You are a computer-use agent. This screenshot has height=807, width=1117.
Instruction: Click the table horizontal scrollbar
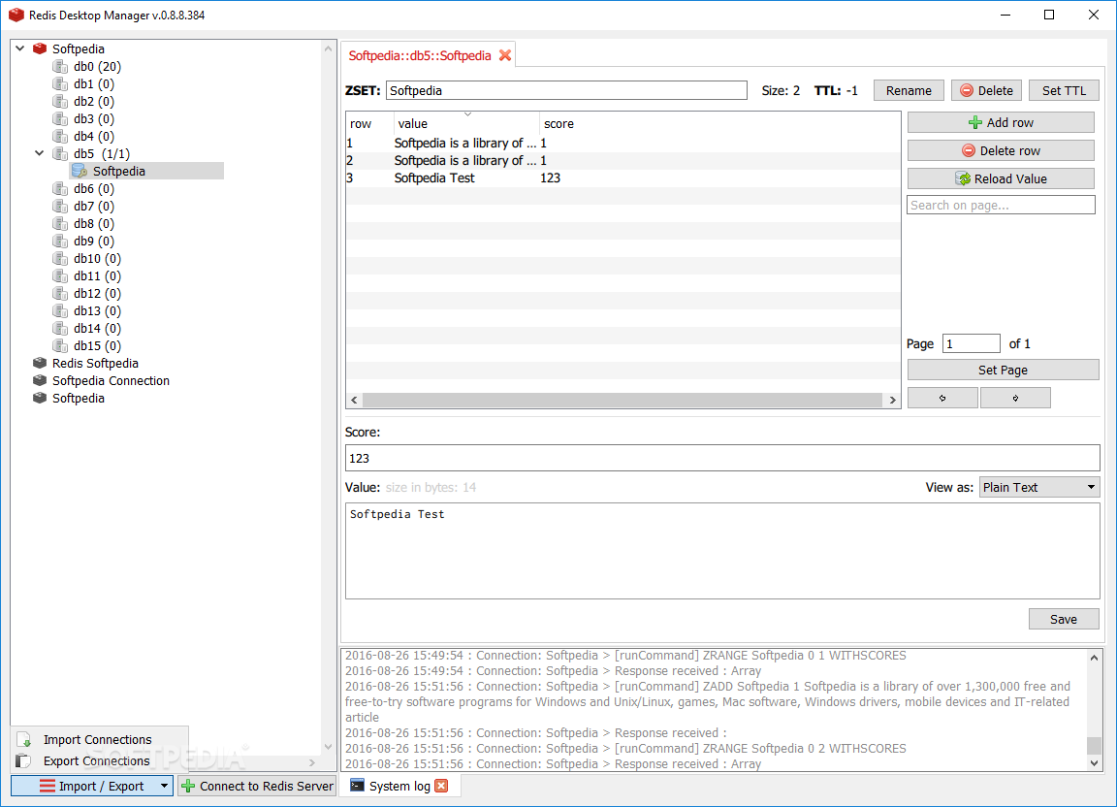pos(622,400)
